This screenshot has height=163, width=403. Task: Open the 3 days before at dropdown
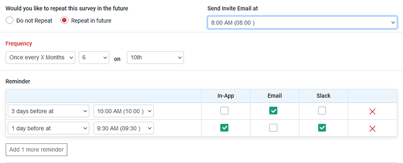point(48,111)
